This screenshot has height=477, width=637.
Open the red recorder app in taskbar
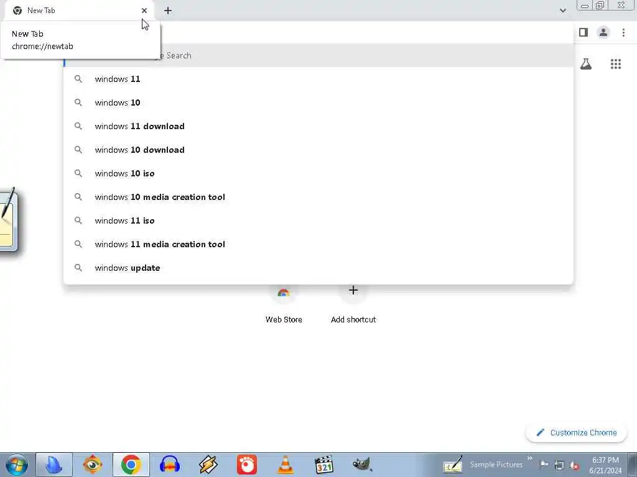247,465
